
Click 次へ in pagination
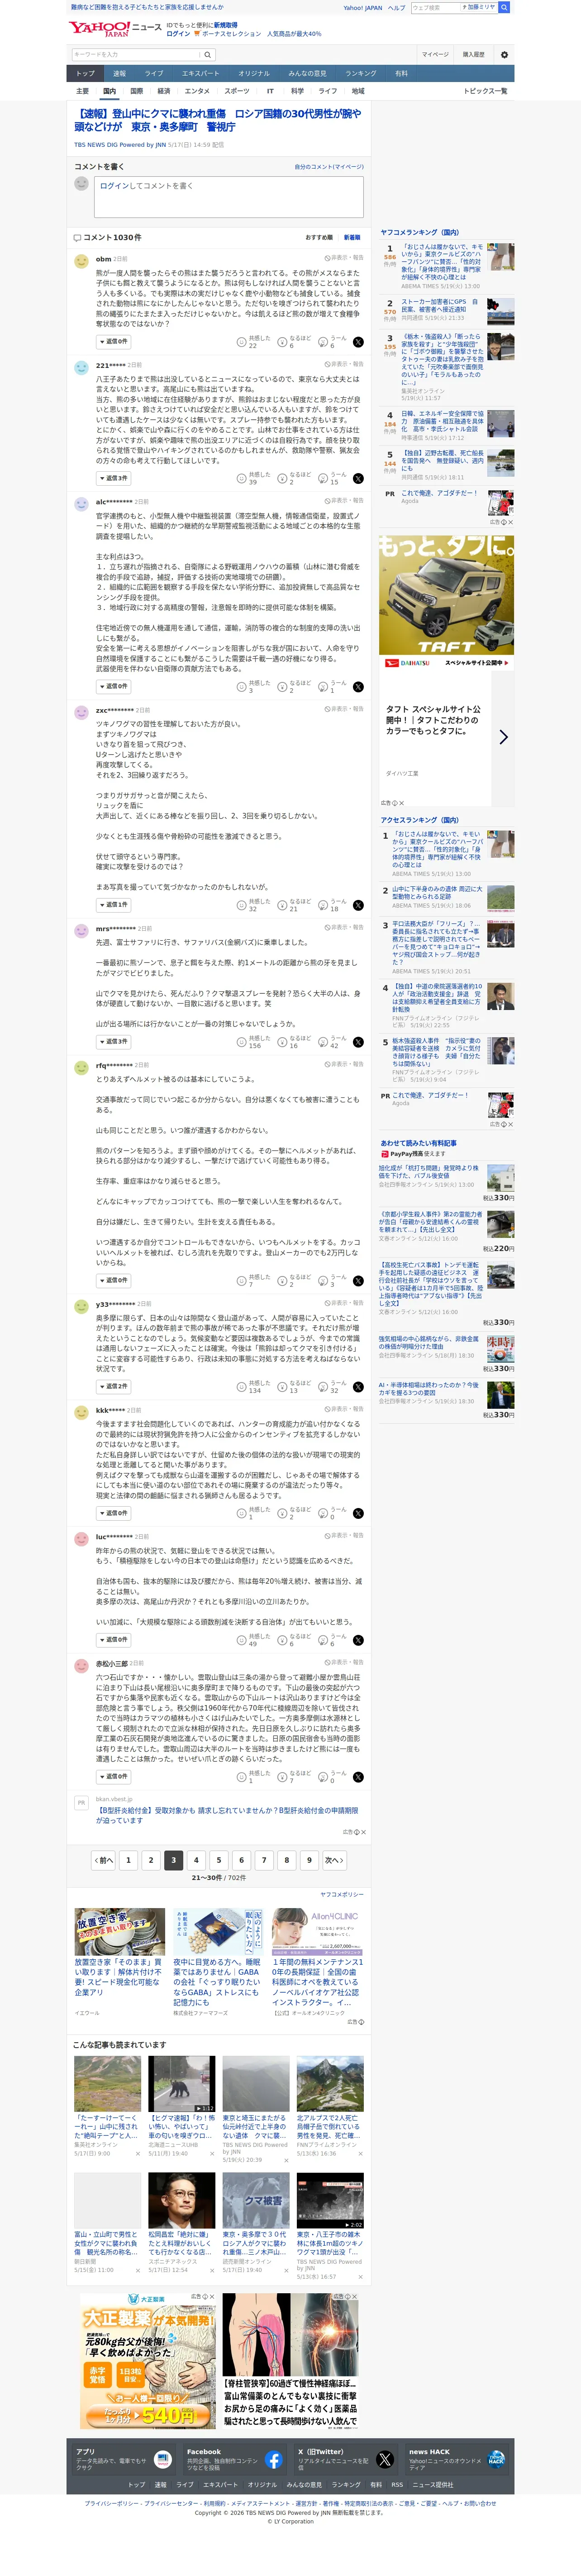coord(333,1860)
